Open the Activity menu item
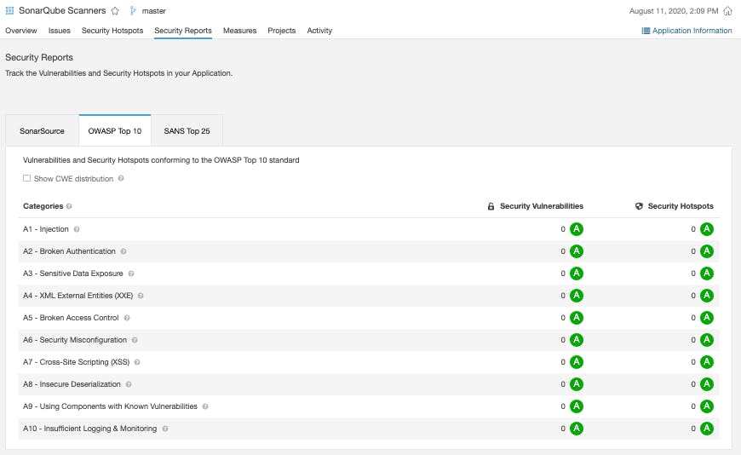741x455 pixels. tap(319, 31)
